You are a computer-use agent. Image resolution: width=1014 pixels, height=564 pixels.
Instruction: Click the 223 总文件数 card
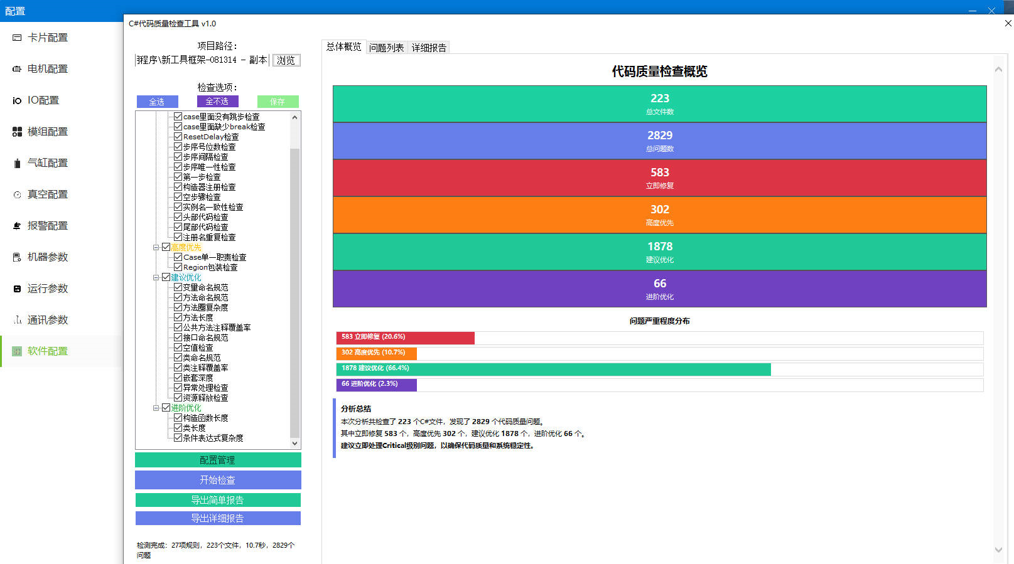click(659, 104)
